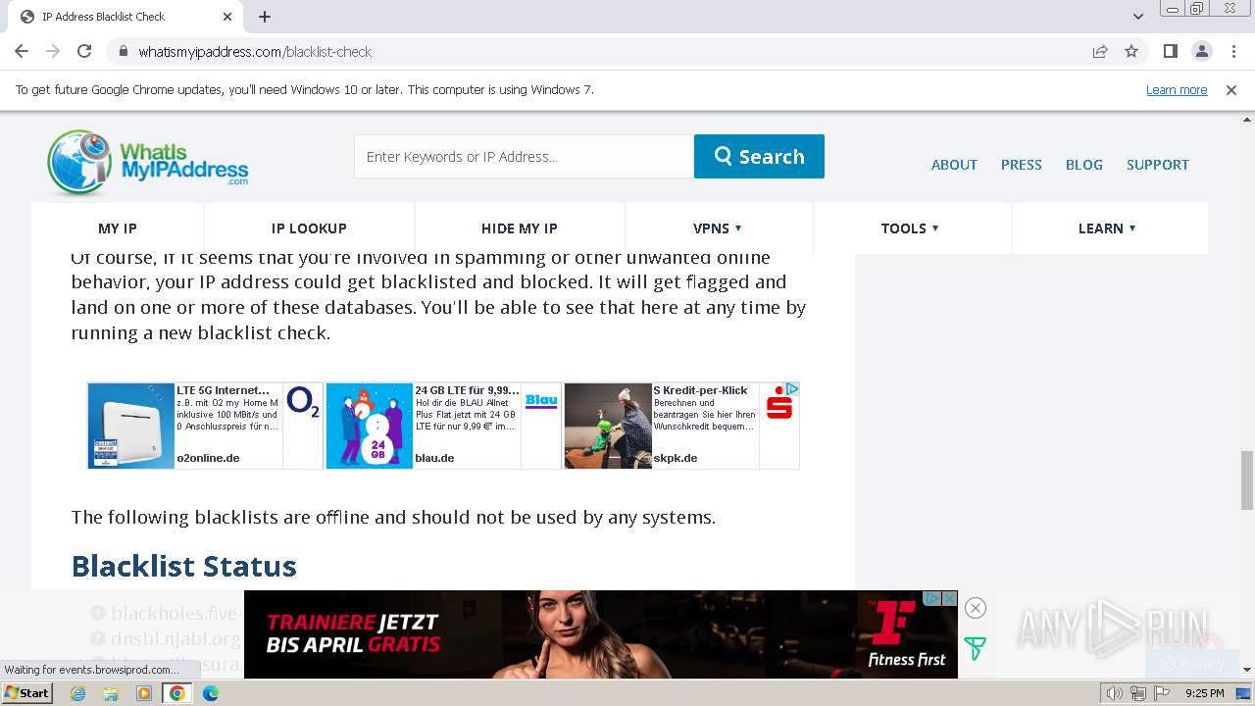Select the HIDE MY IP menu item

[x=520, y=228]
